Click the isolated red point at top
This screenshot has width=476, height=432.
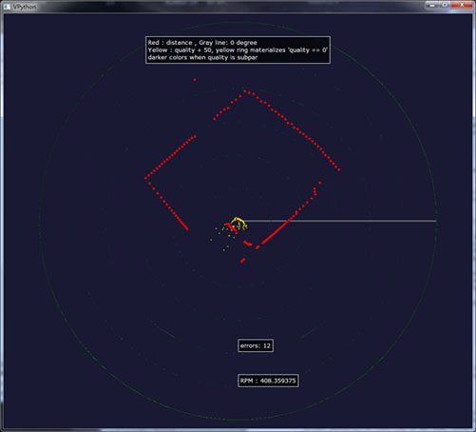195,80
